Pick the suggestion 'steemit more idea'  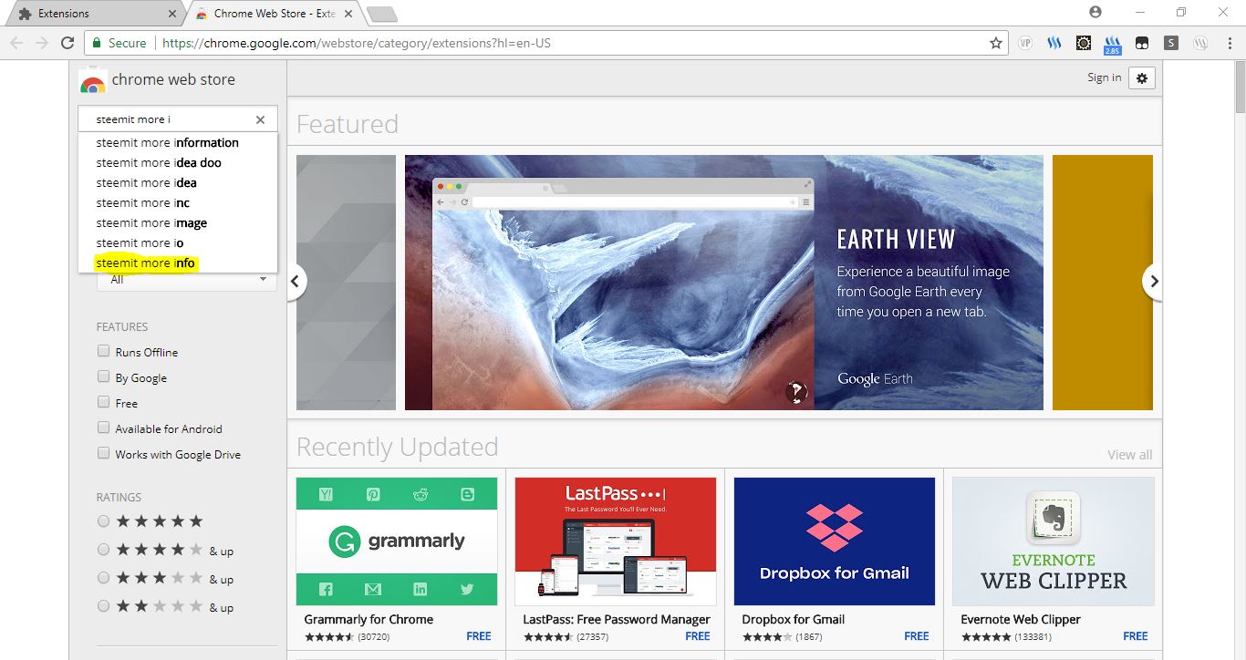178,183
